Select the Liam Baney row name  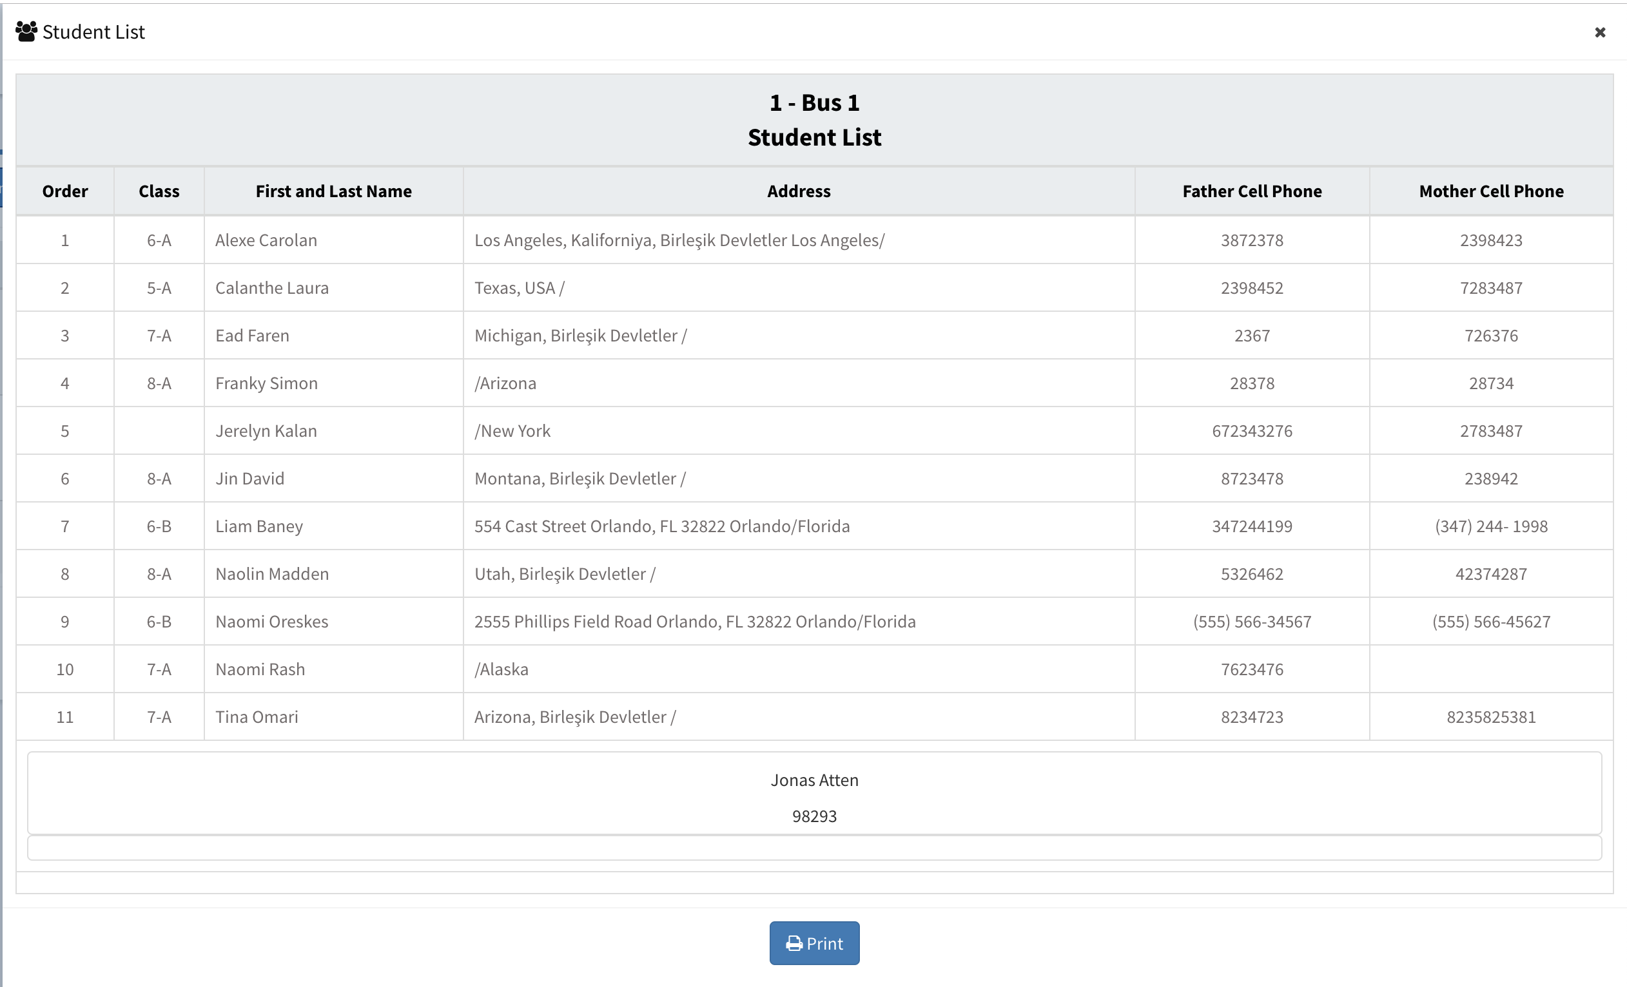(x=259, y=526)
